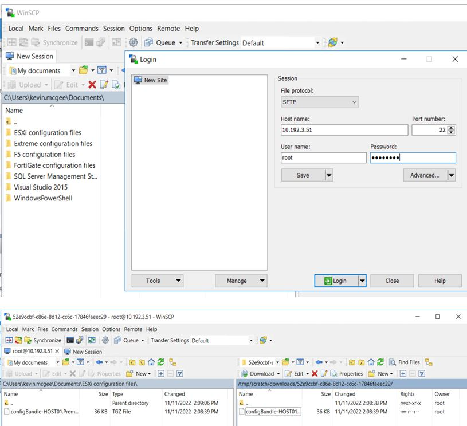Expand the Save button dropdown arrow
The width and height of the screenshot is (467, 426).
329,175
